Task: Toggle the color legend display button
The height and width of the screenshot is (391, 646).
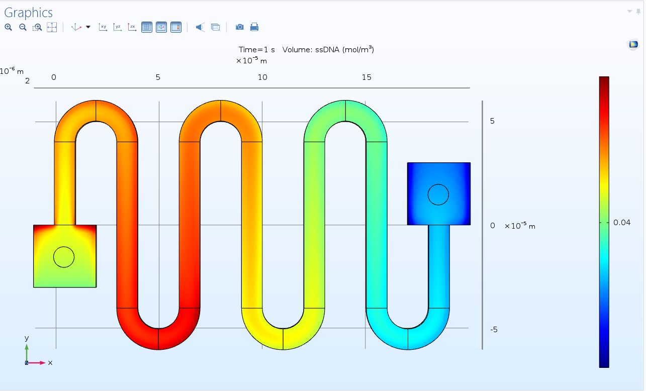Action: (x=176, y=27)
